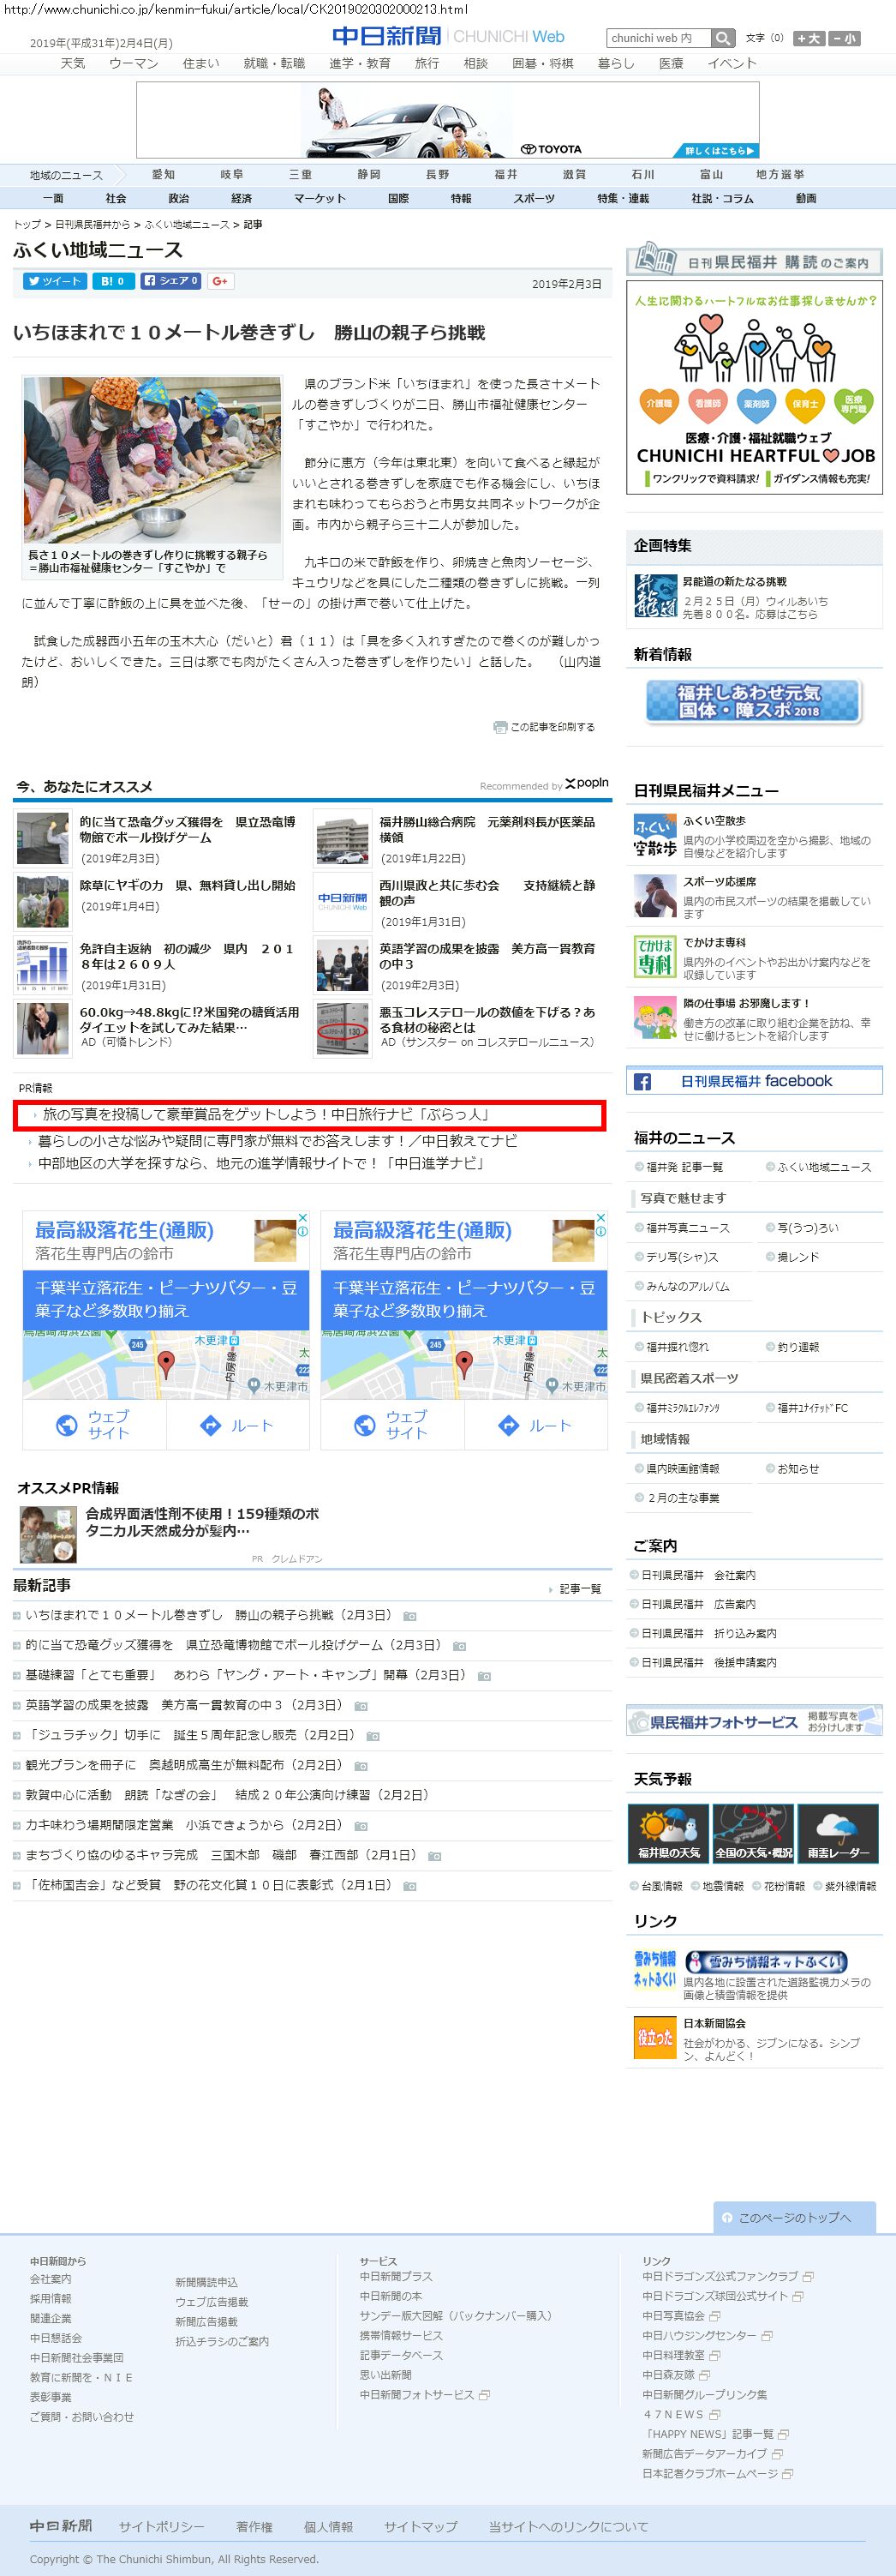The height and width of the screenshot is (2576, 896).
Task: Open recommended 除草にヤギの力 article
Action: tap(188, 885)
